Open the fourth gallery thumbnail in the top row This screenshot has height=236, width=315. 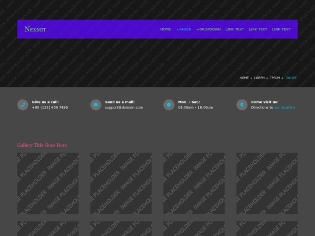click(x=267, y=183)
